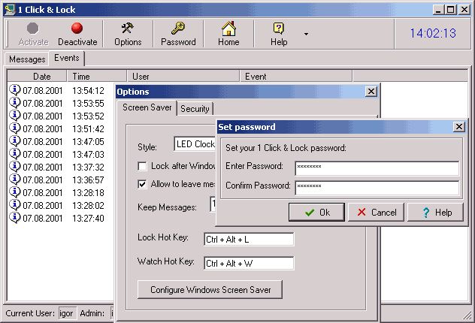Select the Events tab
Screen dimensions: 475x323
tap(67, 58)
